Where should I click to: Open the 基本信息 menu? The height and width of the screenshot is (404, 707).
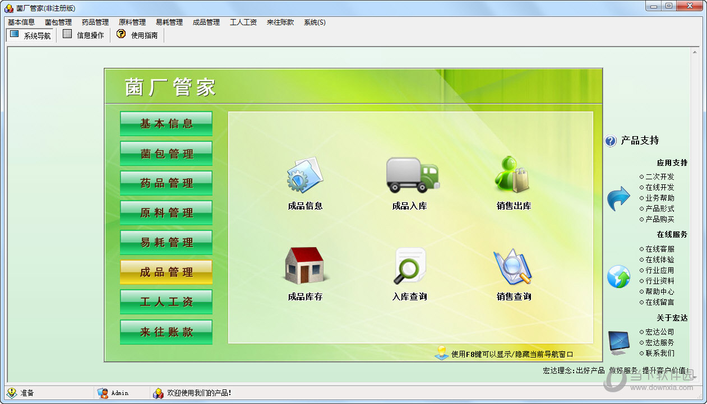point(21,22)
